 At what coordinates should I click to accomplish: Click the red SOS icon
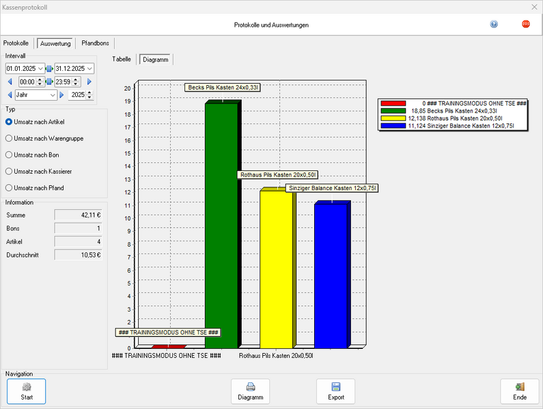pyautogui.click(x=526, y=24)
